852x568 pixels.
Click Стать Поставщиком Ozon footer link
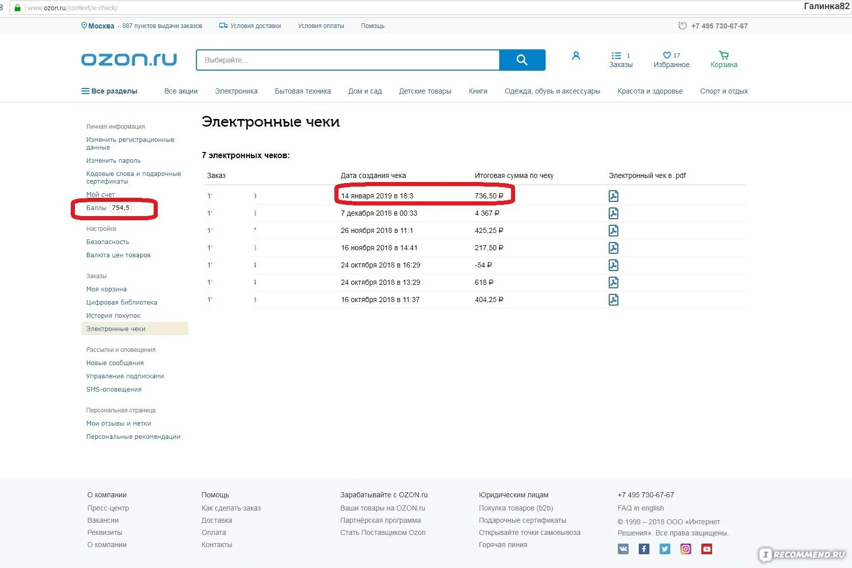(383, 532)
